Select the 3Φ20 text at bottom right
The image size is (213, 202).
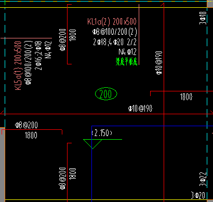click(198, 195)
